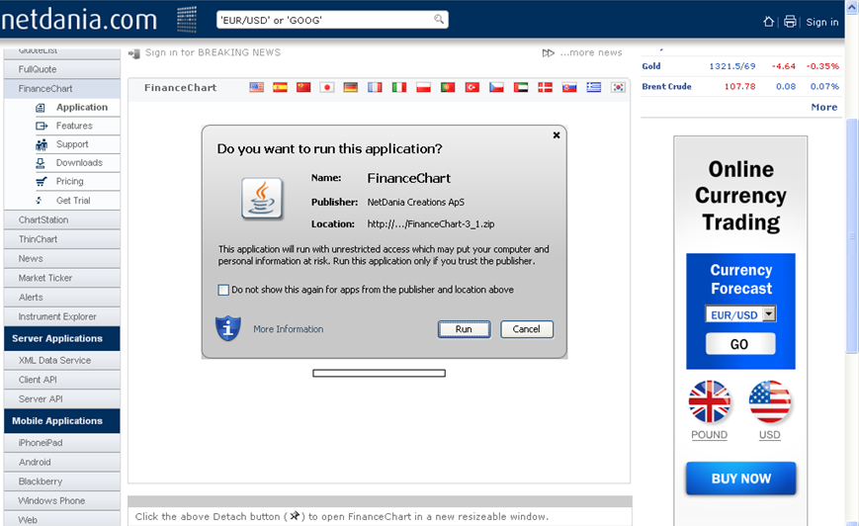
Task: Open Server API in sidebar
Action: [62, 398]
